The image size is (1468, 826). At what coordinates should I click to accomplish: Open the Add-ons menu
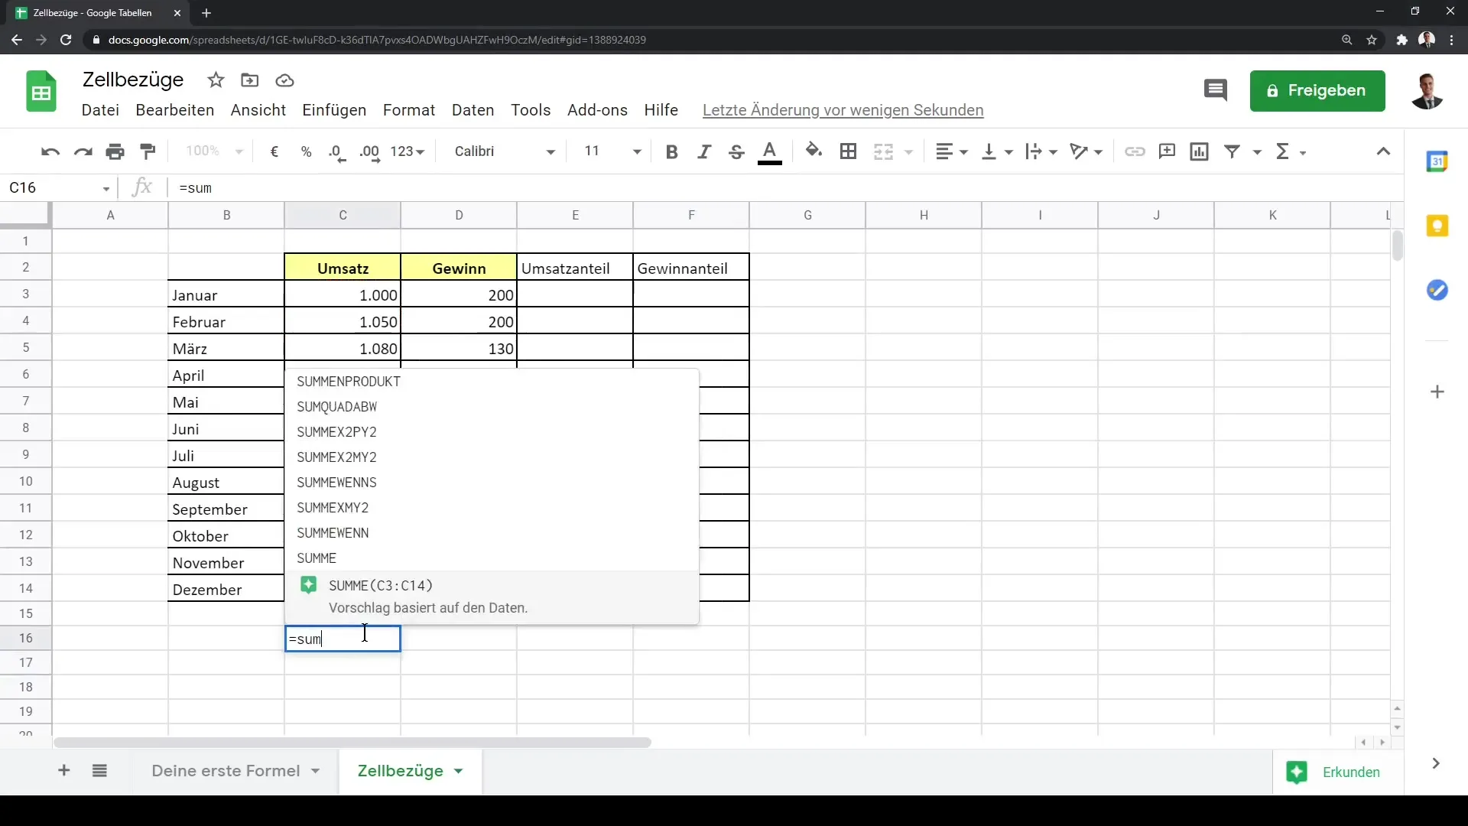(x=597, y=110)
